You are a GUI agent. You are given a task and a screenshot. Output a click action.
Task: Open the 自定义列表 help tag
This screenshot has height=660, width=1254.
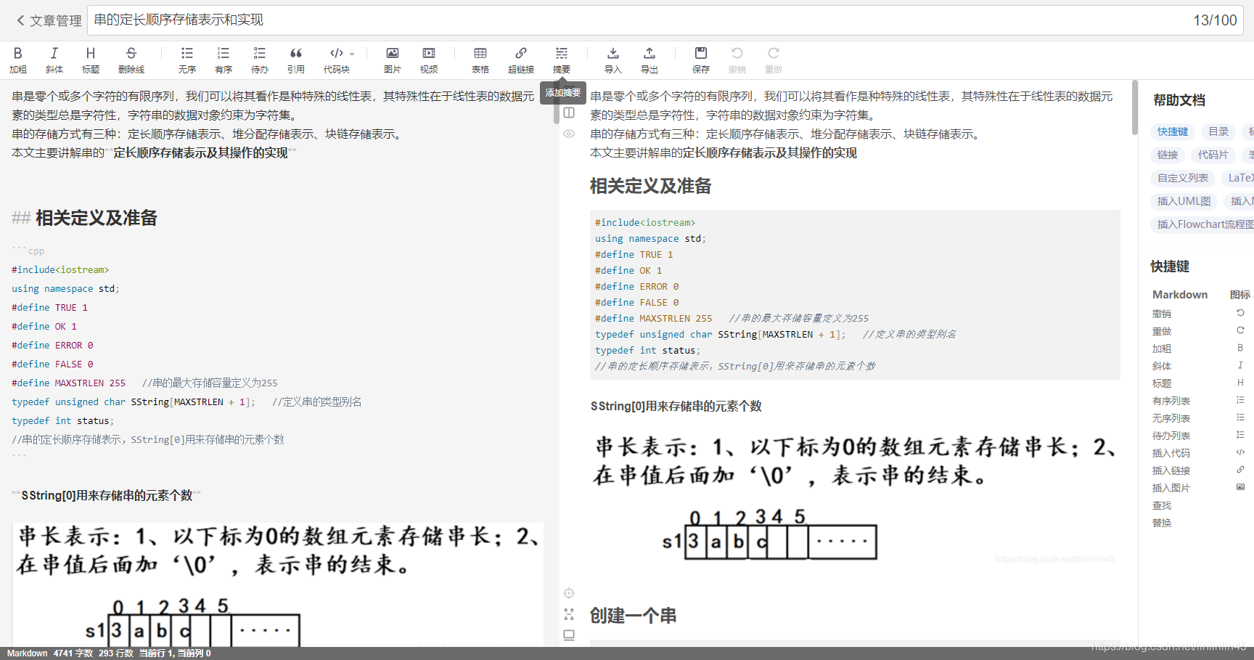[1183, 178]
